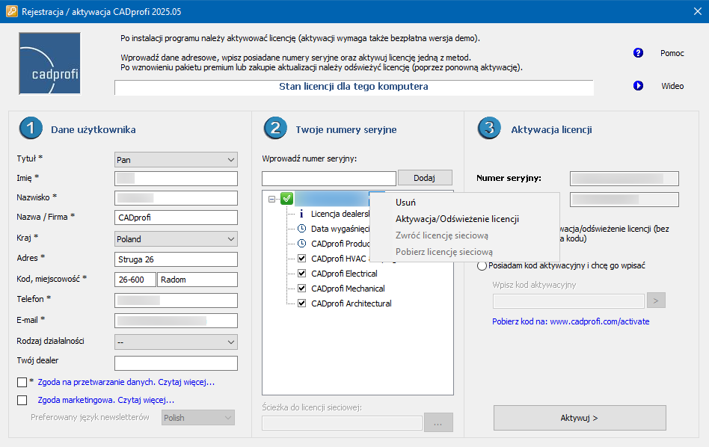Close the registration dialog window
This screenshot has height=447, width=709.
[x=697, y=11]
